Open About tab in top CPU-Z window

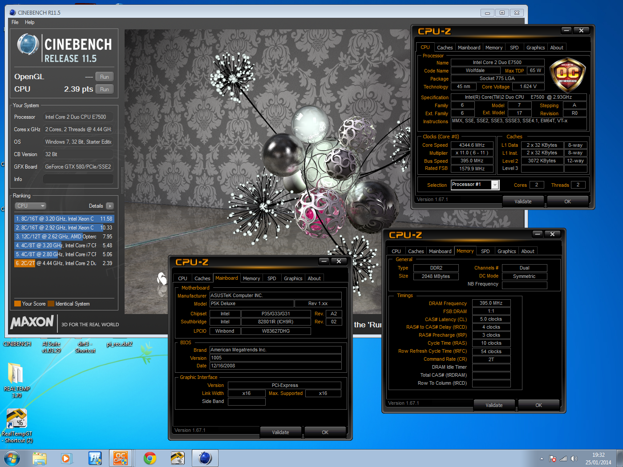[557, 48]
